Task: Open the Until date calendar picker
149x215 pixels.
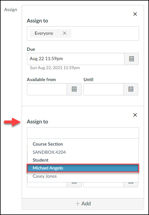Action: [131, 89]
